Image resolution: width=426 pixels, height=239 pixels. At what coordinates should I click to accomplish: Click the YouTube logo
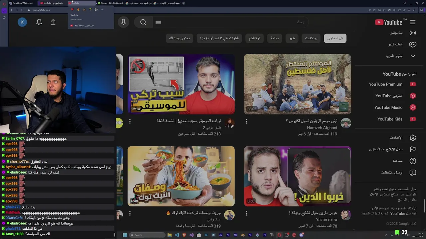pyautogui.click(x=389, y=22)
